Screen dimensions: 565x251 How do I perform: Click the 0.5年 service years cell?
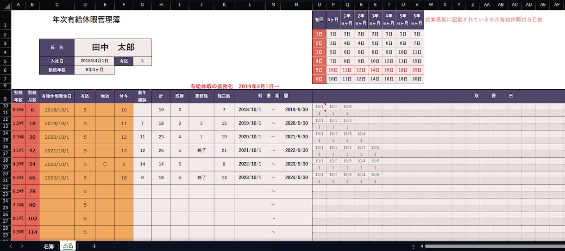(19, 110)
